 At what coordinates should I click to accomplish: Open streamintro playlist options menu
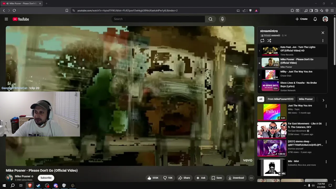tap(323, 41)
